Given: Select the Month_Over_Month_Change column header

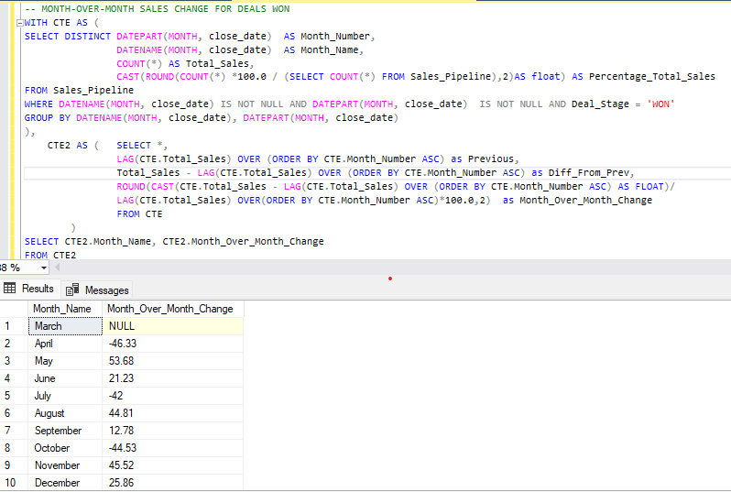Looking at the screenshot, I should pos(172,309).
